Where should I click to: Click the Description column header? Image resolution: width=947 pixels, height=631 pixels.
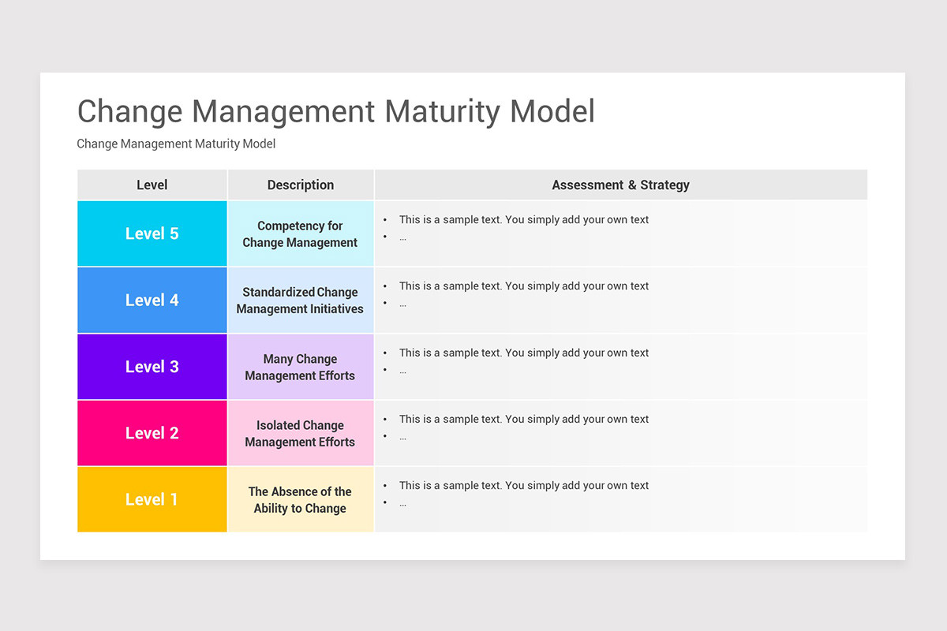[x=300, y=185]
